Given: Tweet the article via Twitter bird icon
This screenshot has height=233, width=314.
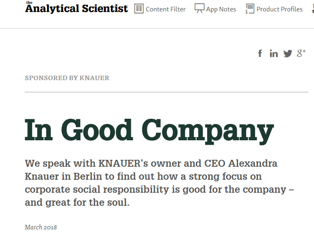Looking at the screenshot, I should tap(288, 54).
